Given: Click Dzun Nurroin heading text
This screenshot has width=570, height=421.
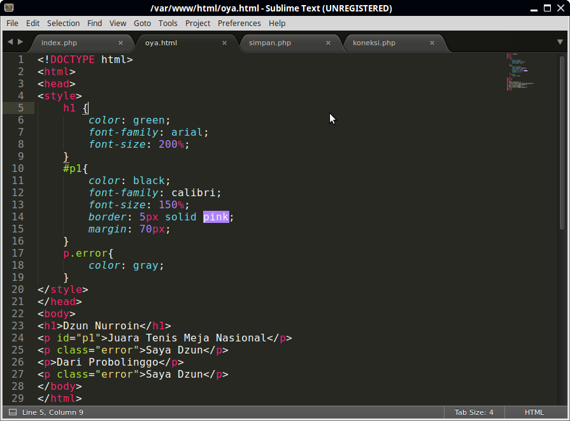Looking at the screenshot, I should tap(101, 325).
